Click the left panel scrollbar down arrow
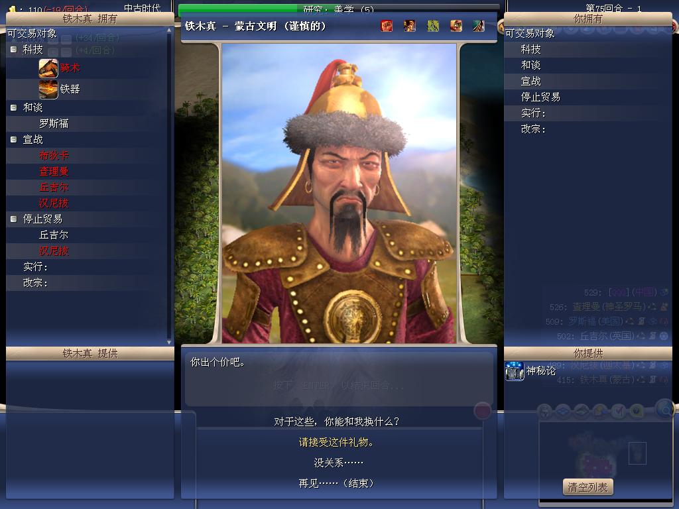This screenshot has height=509, width=679. 169,342
